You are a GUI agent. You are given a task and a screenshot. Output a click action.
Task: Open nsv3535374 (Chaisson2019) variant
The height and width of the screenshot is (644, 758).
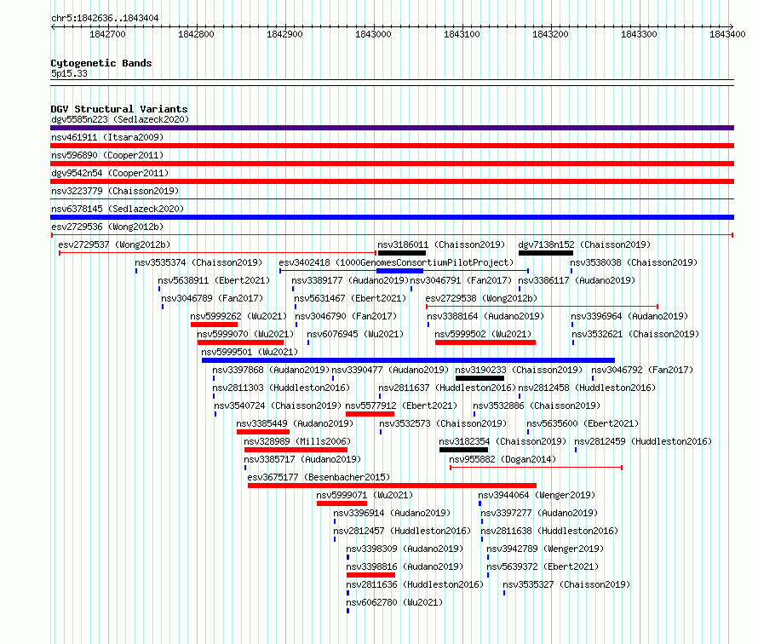tap(198, 262)
